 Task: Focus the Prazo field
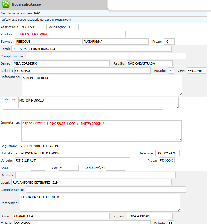coord(169,42)
